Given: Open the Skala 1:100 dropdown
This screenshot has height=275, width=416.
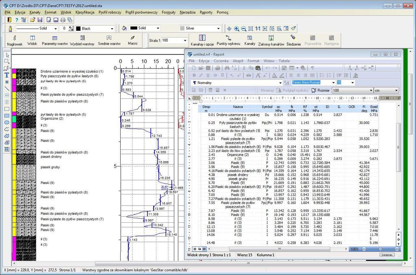Looking at the screenshot, I should (185, 41).
